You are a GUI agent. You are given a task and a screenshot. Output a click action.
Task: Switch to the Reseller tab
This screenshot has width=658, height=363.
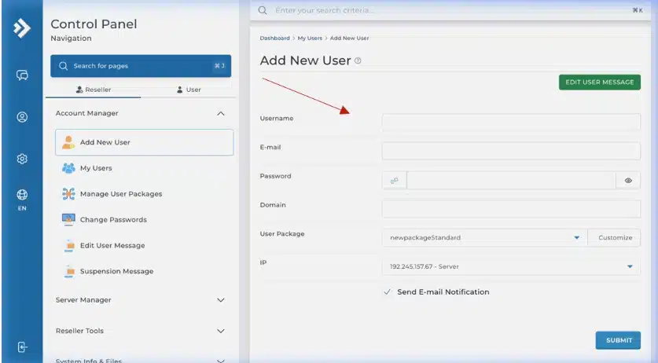(x=94, y=90)
